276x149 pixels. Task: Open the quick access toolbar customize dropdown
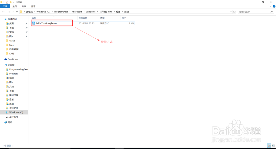(x=14, y=2)
